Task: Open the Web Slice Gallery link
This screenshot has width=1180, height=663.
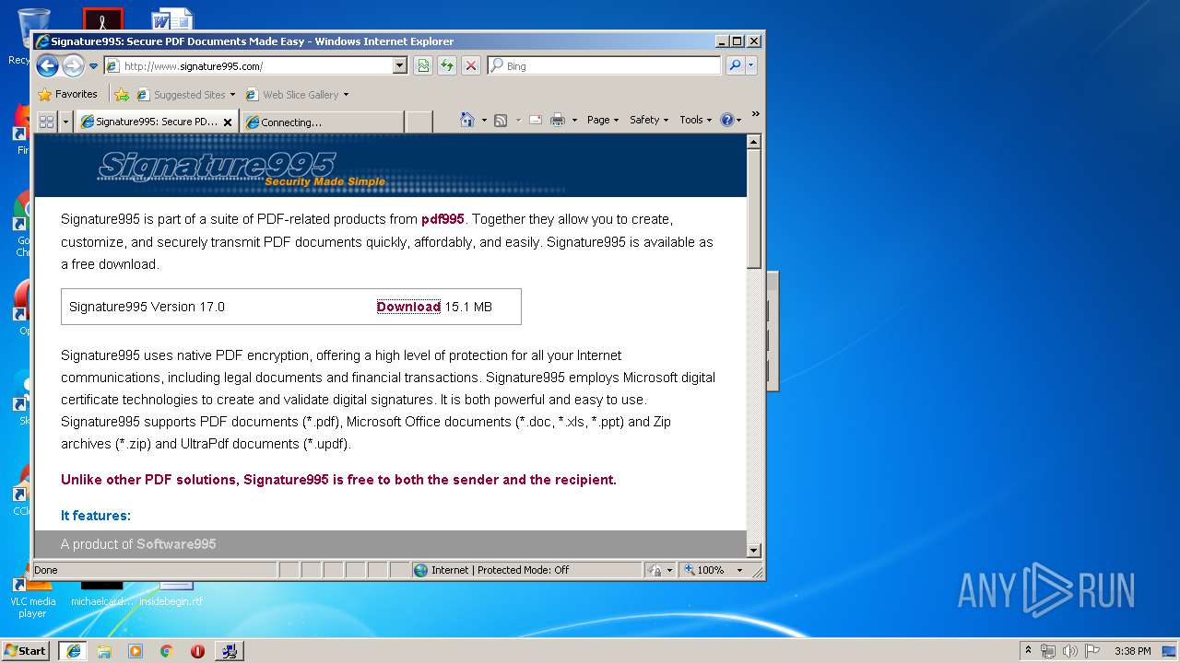Action: point(292,94)
